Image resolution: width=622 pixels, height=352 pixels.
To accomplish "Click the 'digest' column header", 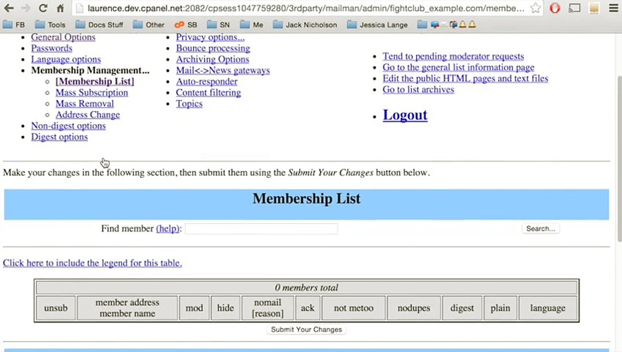I will (462, 308).
